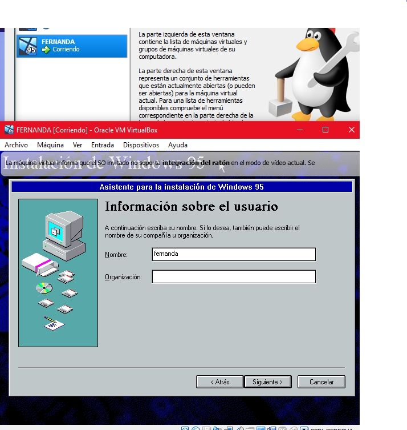
Task: Click the Nombre field containing fernanda
Action: (234, 254)
